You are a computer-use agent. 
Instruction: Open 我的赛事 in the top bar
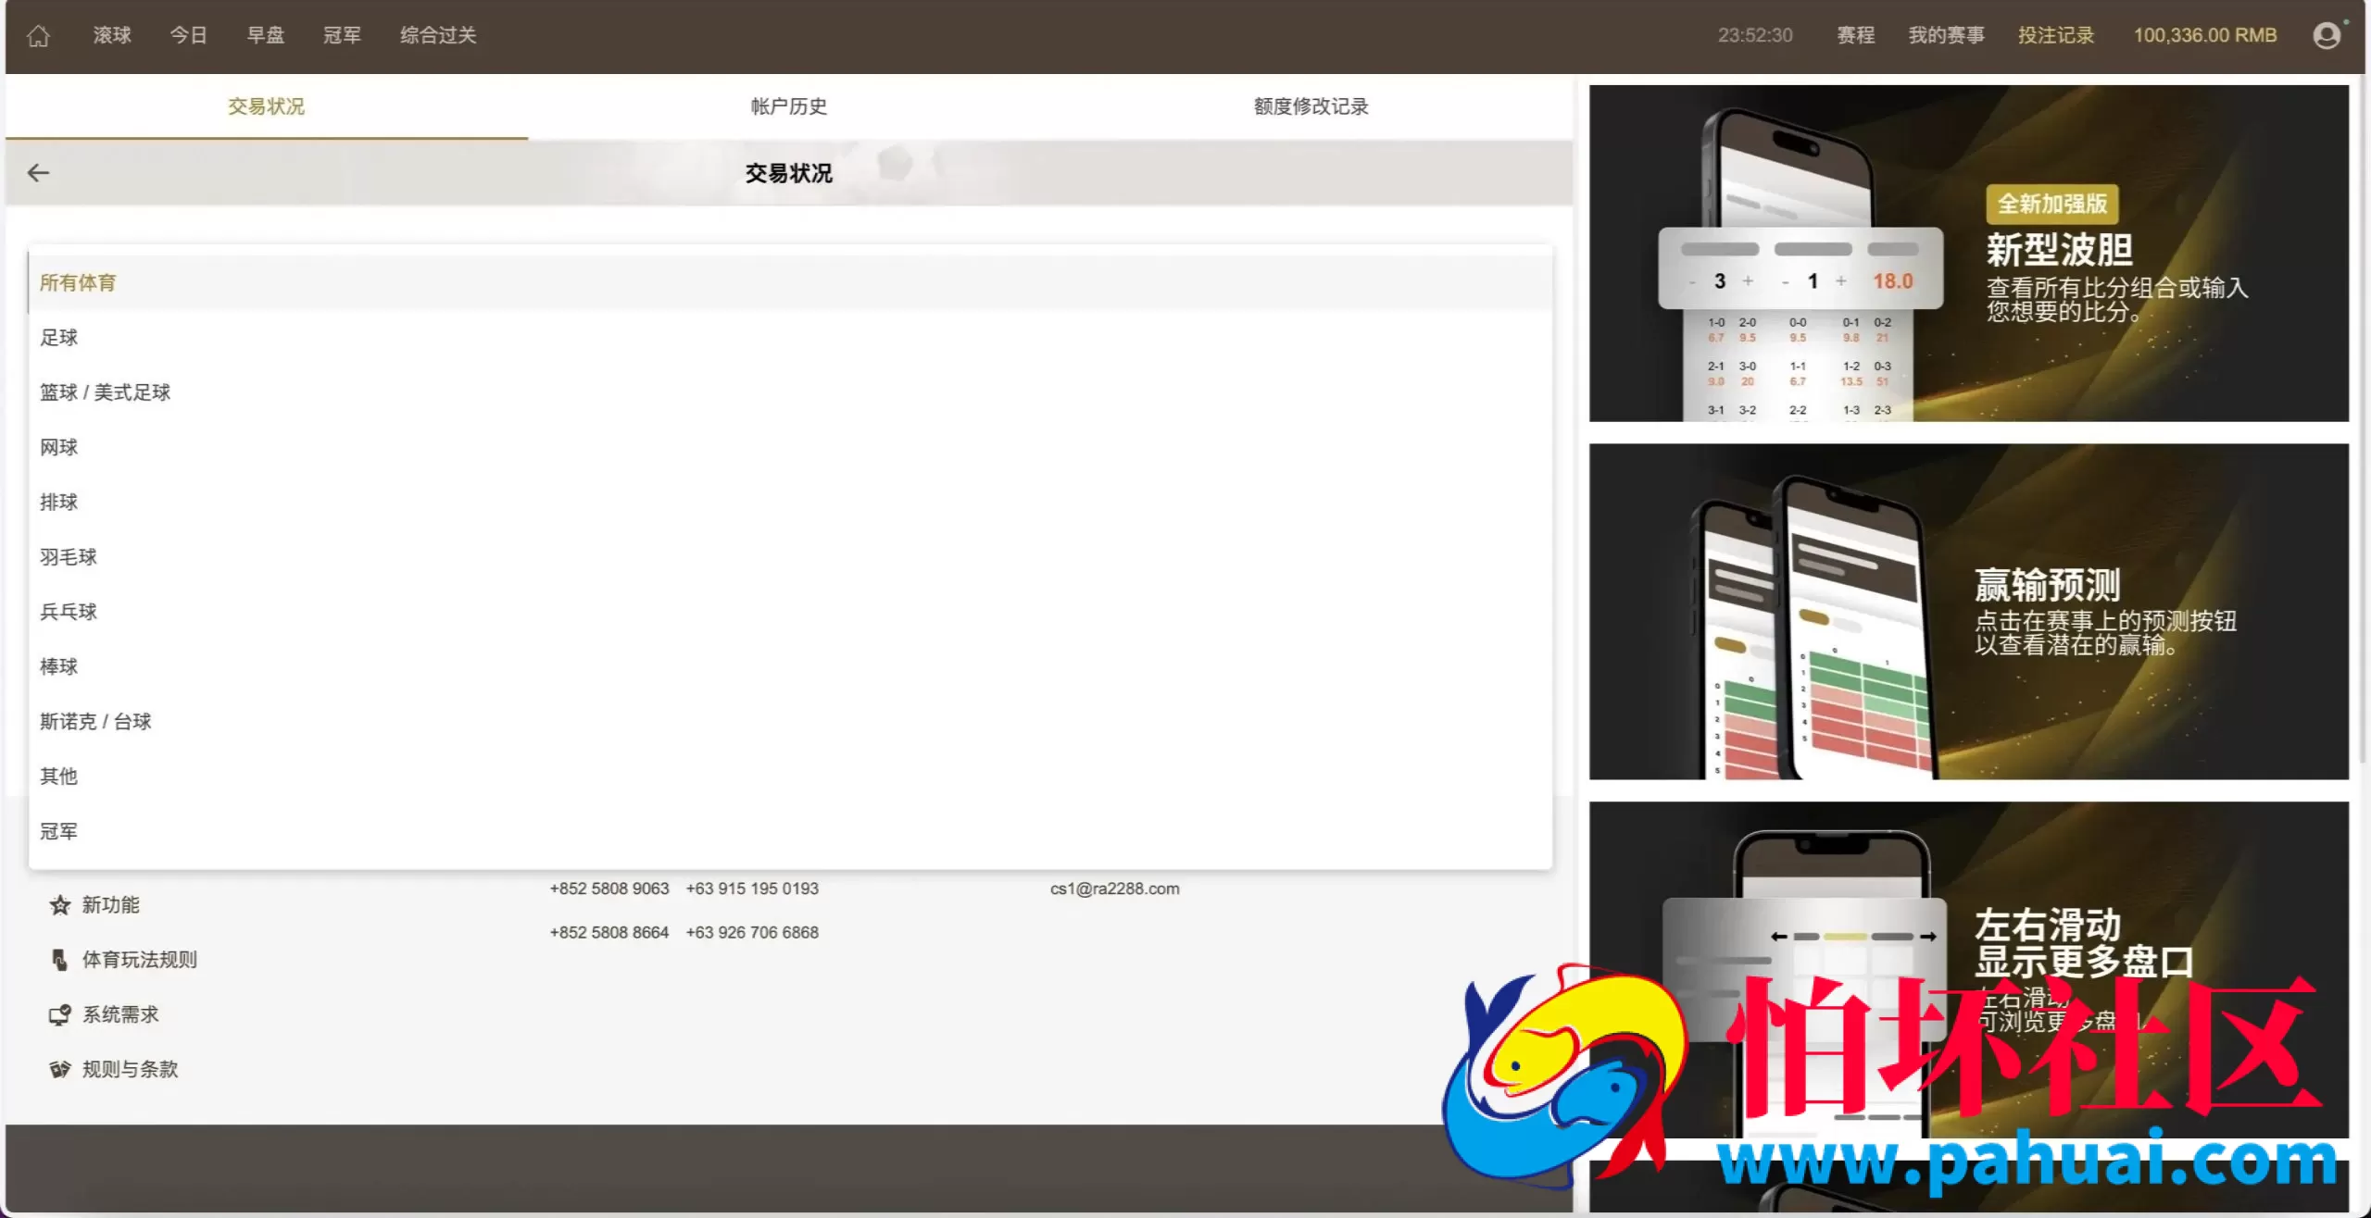coord(1946,35)
